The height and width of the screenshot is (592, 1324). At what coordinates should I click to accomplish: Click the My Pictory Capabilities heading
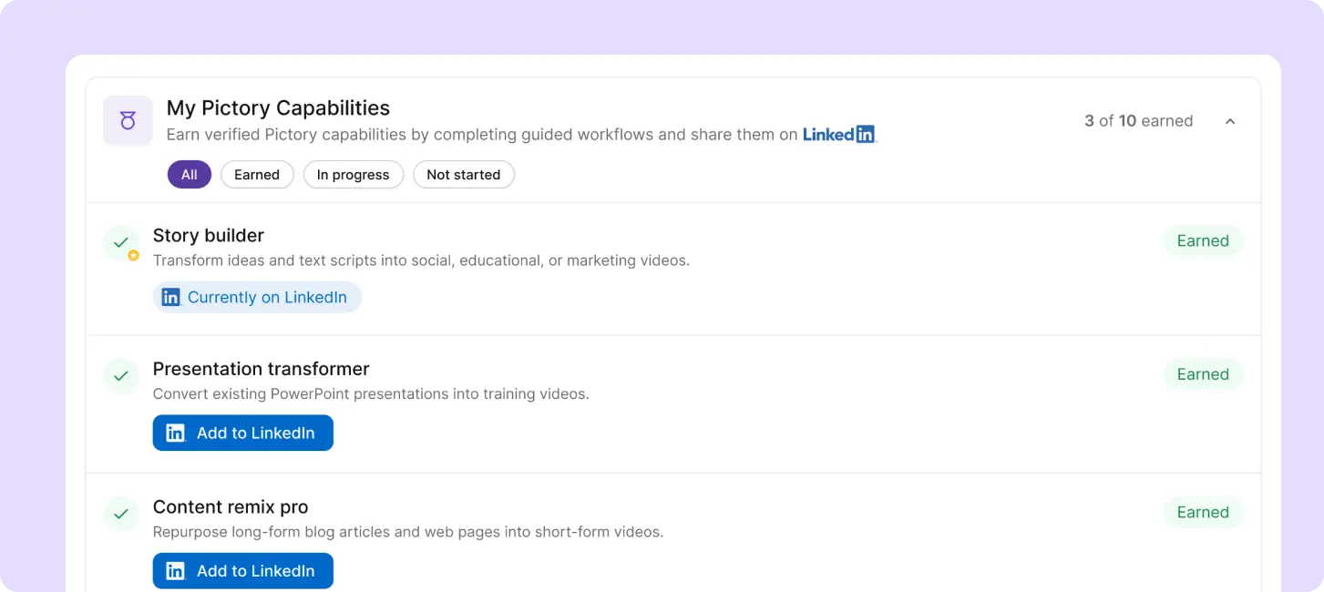(x=278, y=107)
